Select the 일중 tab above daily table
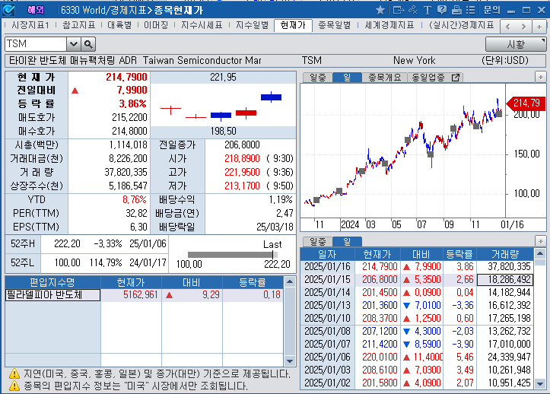Screen dimensions: 550x394 (317, 242)
